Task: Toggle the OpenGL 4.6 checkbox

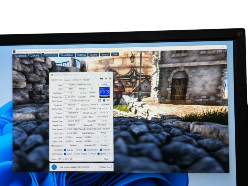Action: (99, 154)
